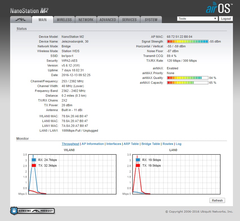Open the SERVICES tab
This screenshot has width=240, height=221.
click(x=129, y=20)
